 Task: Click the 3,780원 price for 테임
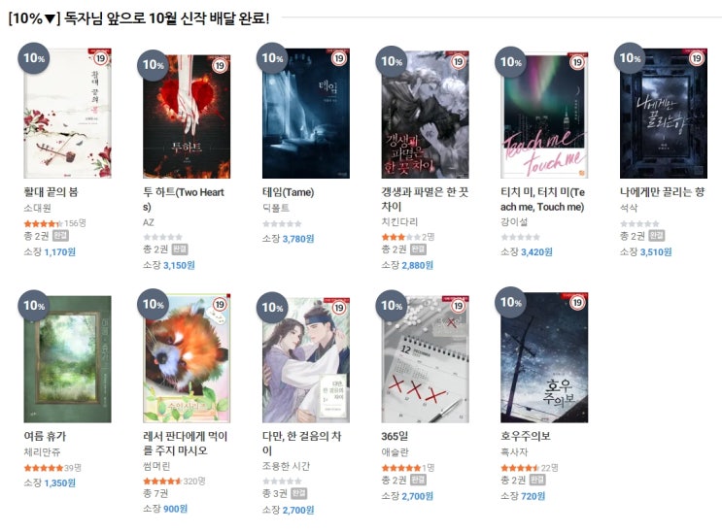pyautogui.click(x=298, y=239)
